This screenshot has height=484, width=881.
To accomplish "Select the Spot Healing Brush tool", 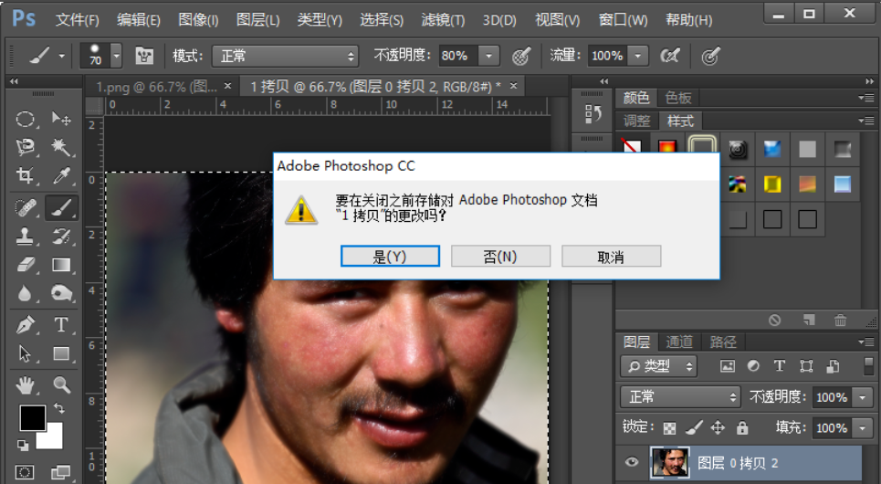I will (26, 207).
